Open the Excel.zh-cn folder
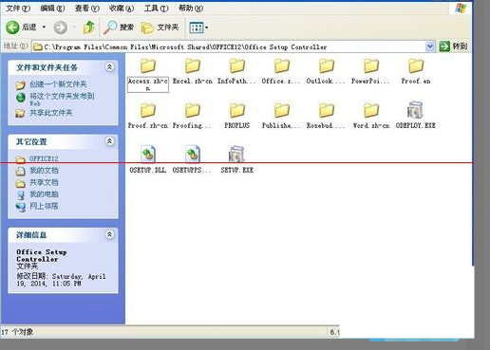The height and width of the screenshot is (350, 490). [193, 65]
